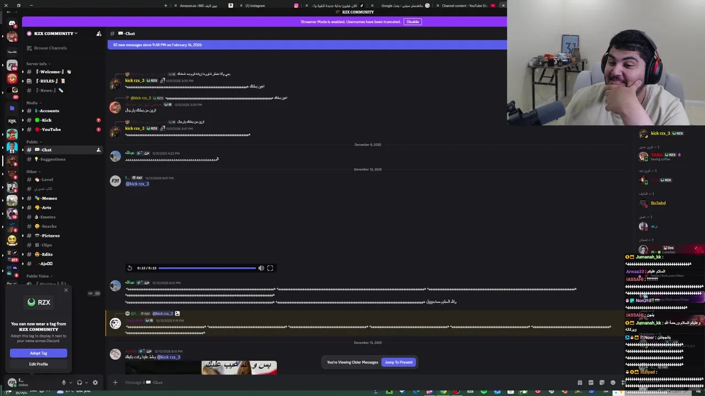Mute the video using the speaker icon
This screenshot has height=396, width=705.
click(261, 268)
